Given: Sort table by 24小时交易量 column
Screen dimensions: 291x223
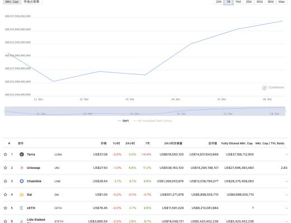Looking at the screenshot, I should coord(173,143).
